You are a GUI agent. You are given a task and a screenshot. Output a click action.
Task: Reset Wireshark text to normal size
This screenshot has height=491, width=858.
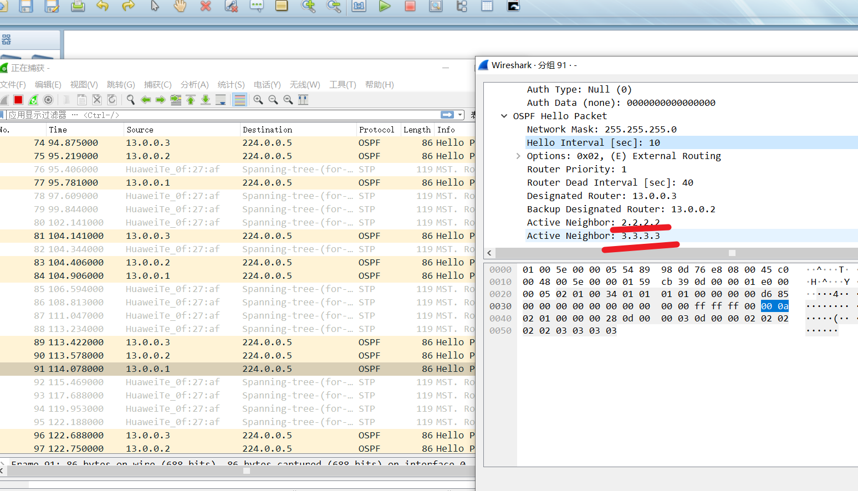pos(288,100)
